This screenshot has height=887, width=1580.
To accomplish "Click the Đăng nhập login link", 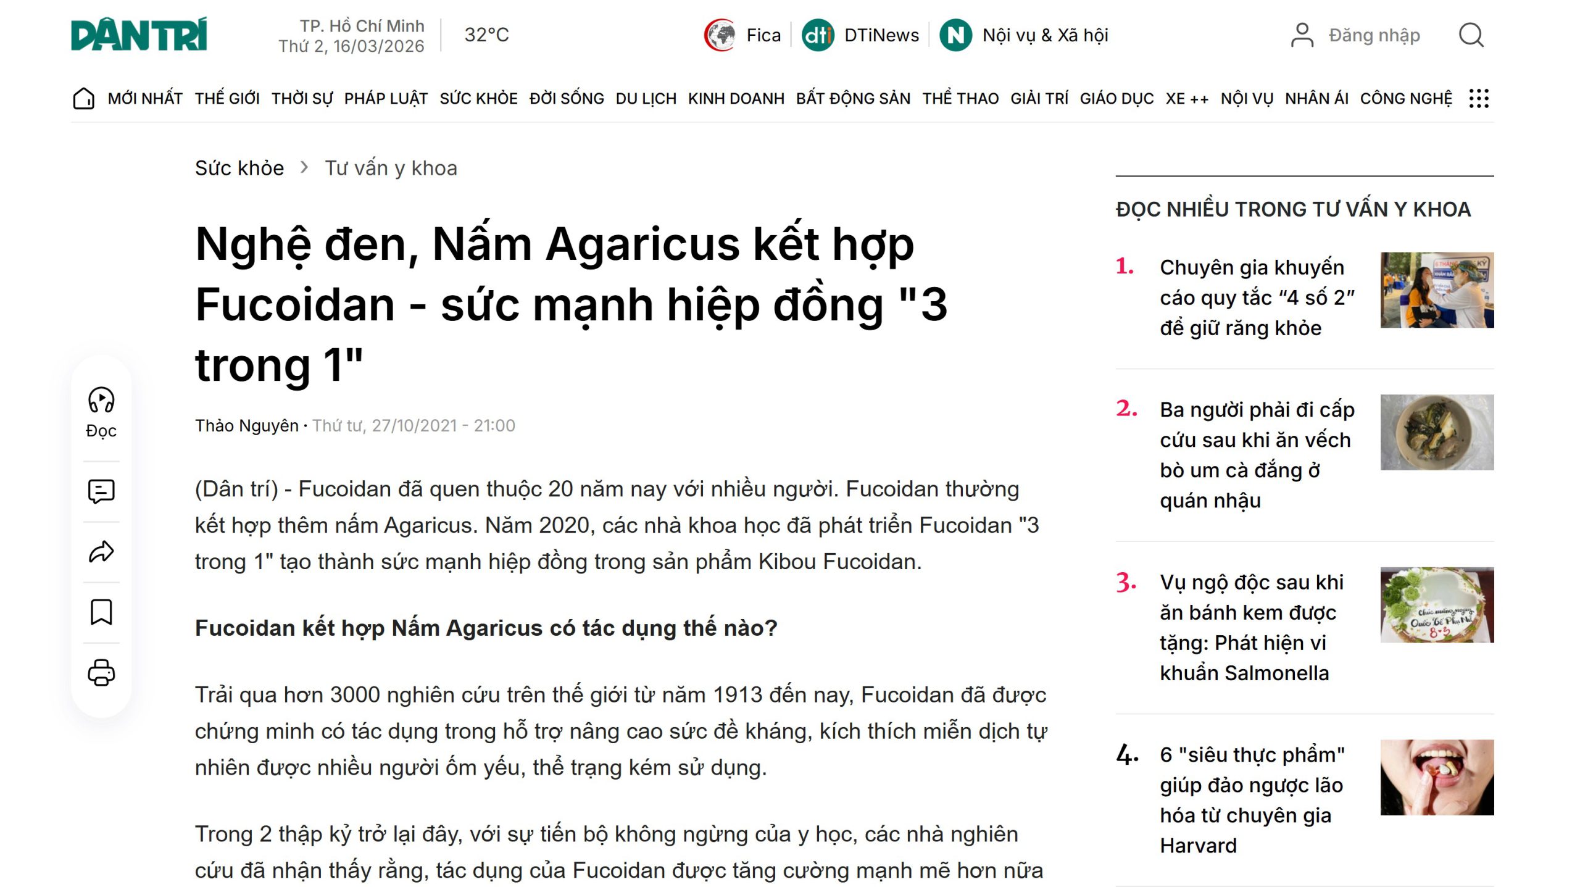I will (1374, 35).
